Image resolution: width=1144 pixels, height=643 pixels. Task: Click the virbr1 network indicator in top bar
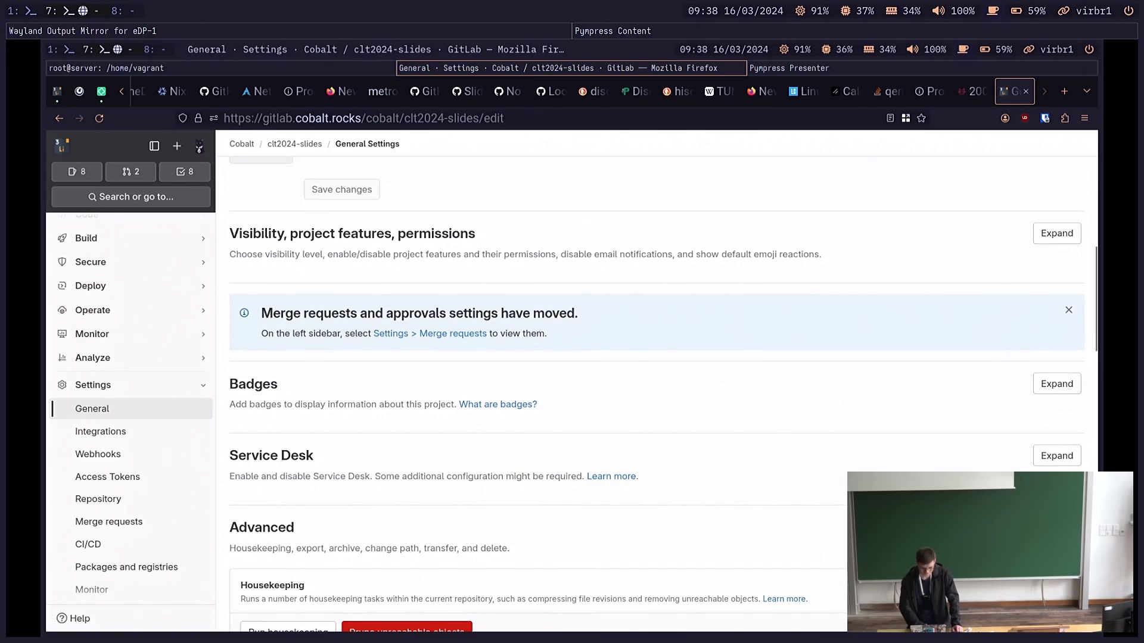[x=1084, y=11]
